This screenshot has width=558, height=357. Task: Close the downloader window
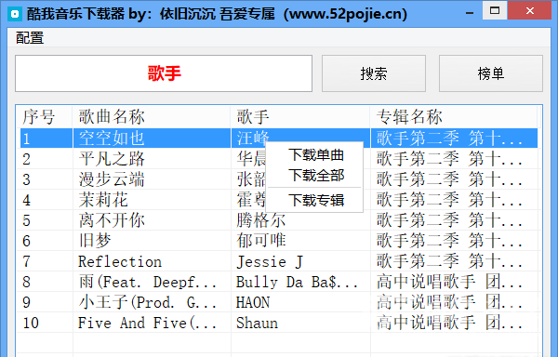pyautogui.click(x=530, y=10)
